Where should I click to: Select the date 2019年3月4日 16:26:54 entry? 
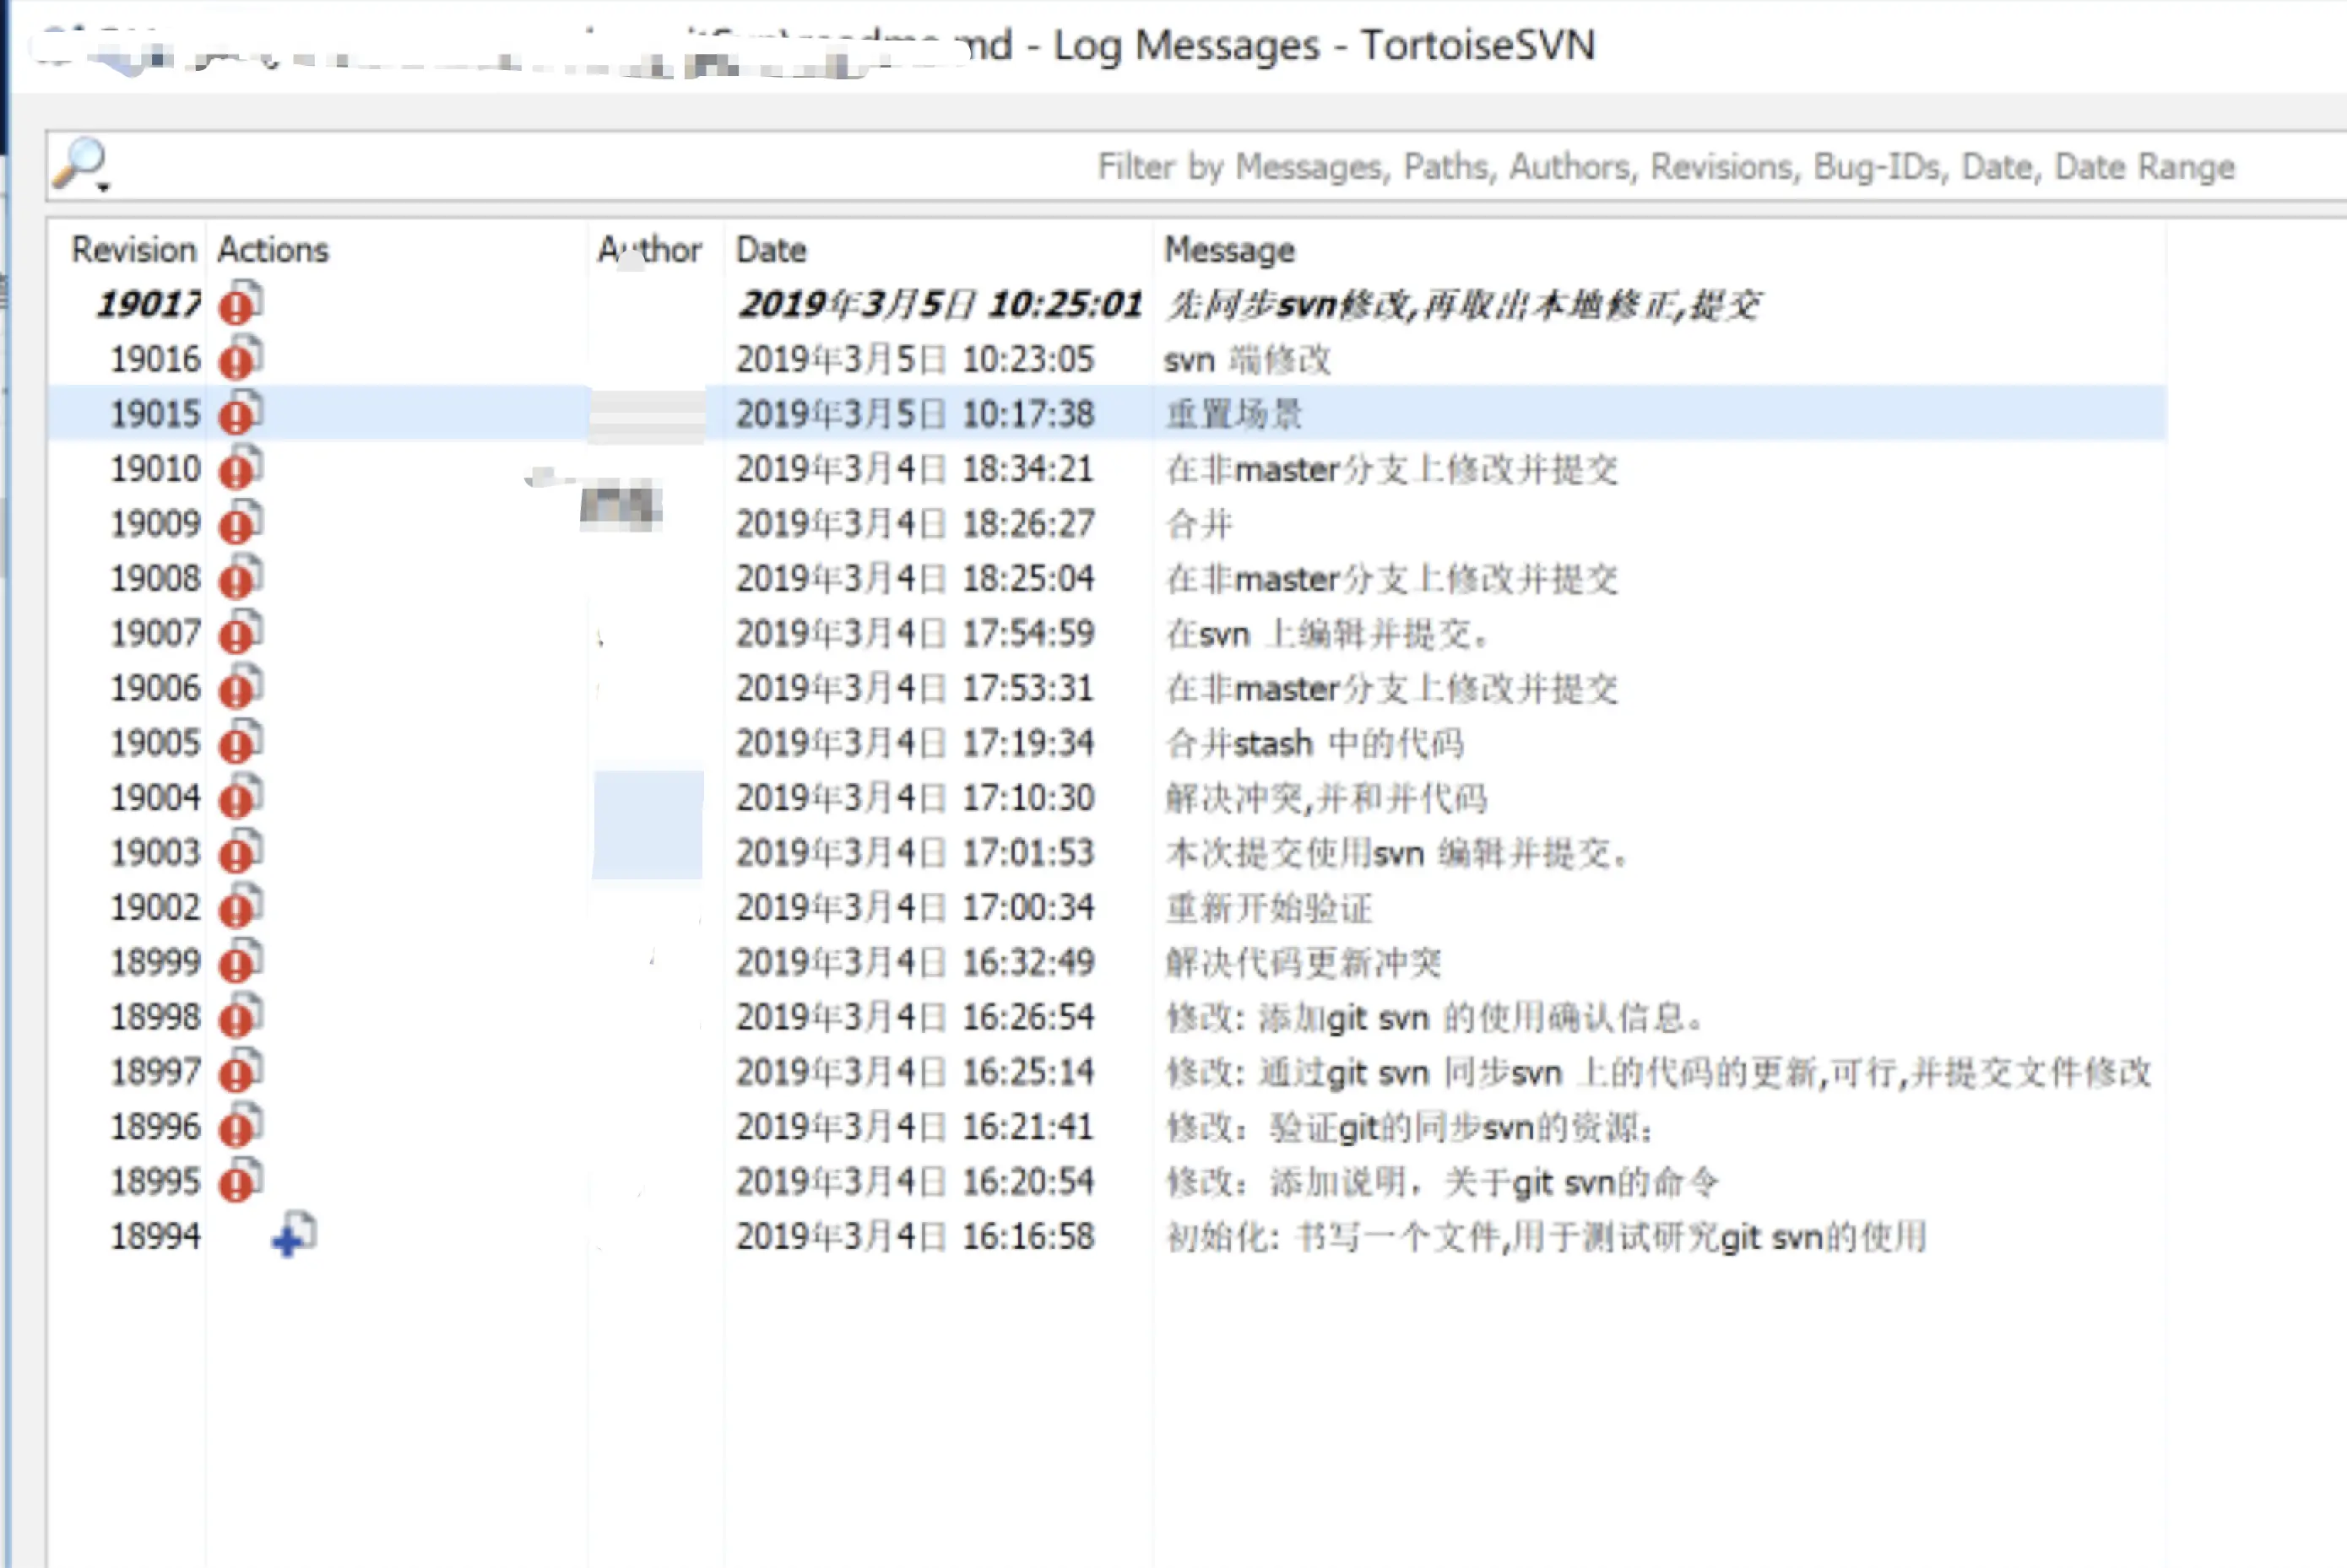[x=914, y=1017]
